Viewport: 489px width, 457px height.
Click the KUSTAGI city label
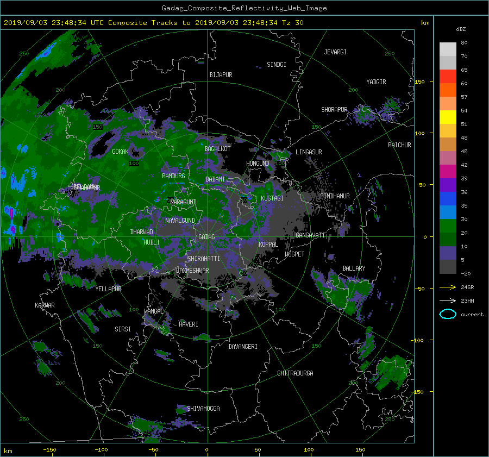click(272, 198)
